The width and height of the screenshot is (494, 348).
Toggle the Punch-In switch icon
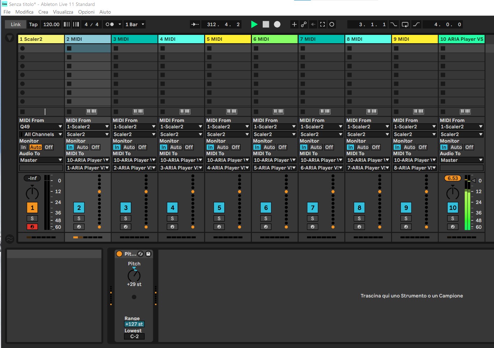[x=394, y=24]
